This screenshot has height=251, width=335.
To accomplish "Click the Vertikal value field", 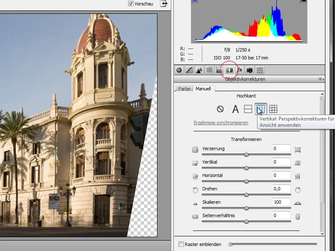I will tap(281, 162).
